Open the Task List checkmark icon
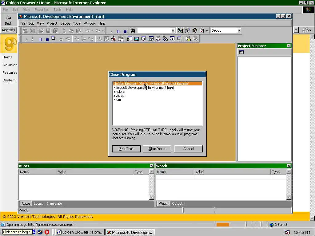The image size is (315, 236). tap(202, 31)
